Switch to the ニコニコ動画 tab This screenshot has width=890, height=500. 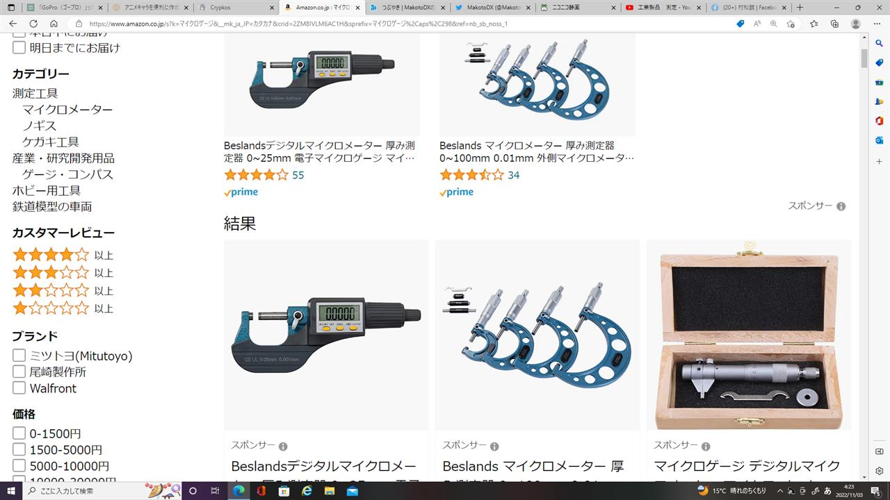pos(576,8)
